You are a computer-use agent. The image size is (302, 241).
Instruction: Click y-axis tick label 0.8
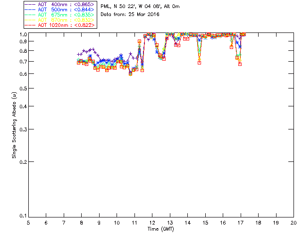[x=23, y=51]
